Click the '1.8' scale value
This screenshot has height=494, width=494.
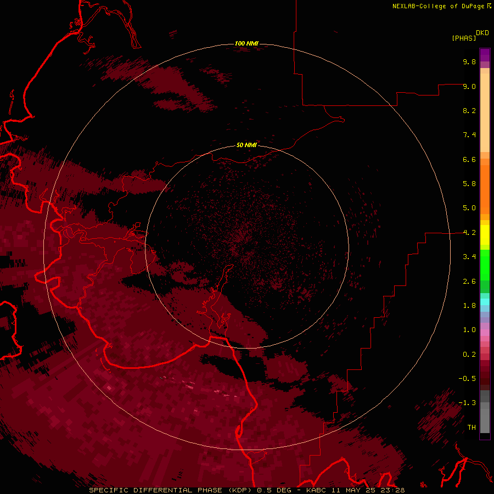tap(469, 306)
